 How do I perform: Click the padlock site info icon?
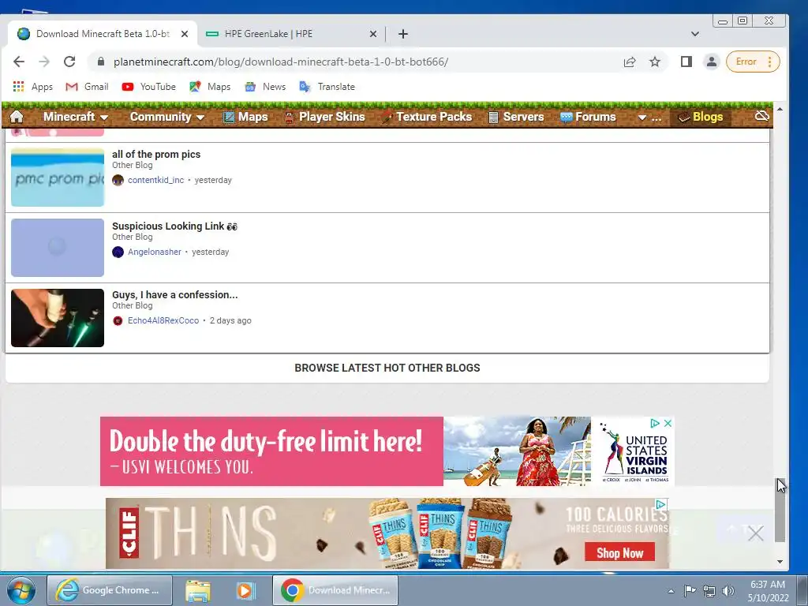click(x=101, y=62)
